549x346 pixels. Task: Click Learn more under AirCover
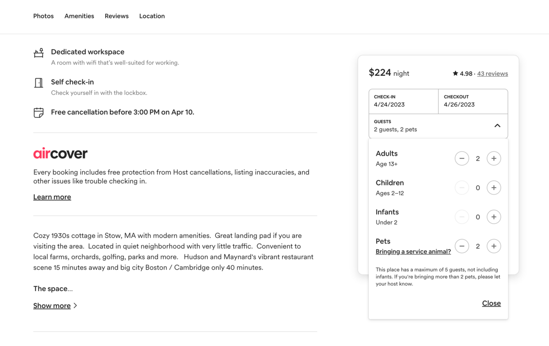52,197
